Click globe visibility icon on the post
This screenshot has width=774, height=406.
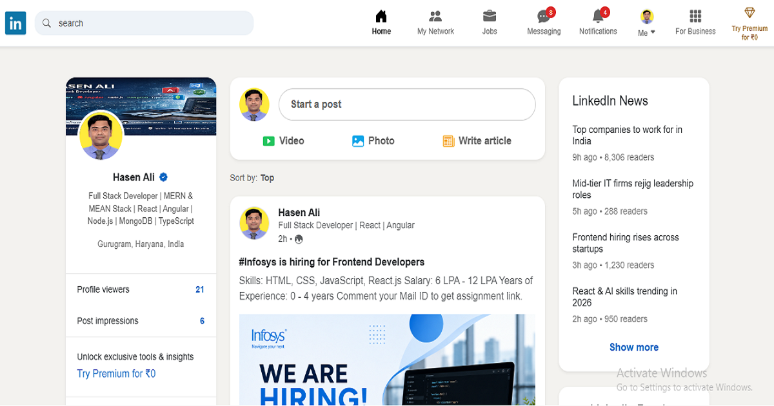tap(299, 239)
